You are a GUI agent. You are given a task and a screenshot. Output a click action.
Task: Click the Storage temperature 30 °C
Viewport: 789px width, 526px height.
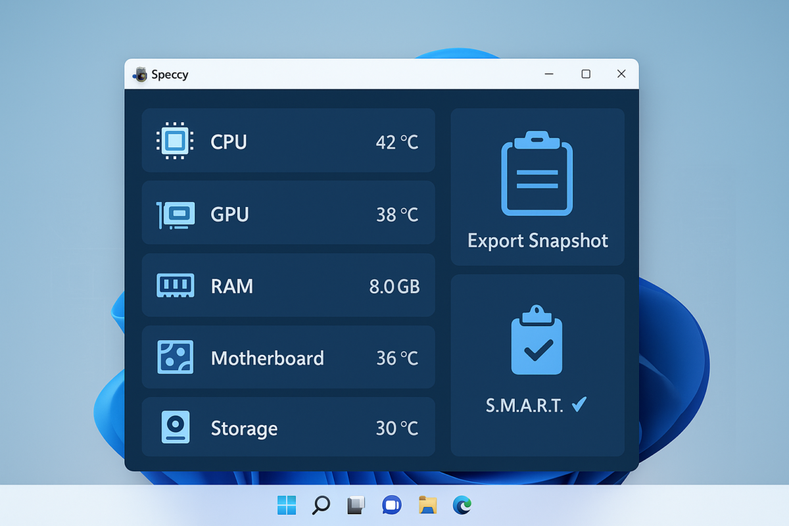click(x=396, y=429)
